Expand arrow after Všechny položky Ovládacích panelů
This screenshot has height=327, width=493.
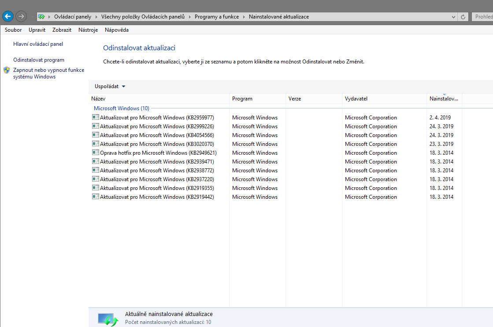[189, 17]
